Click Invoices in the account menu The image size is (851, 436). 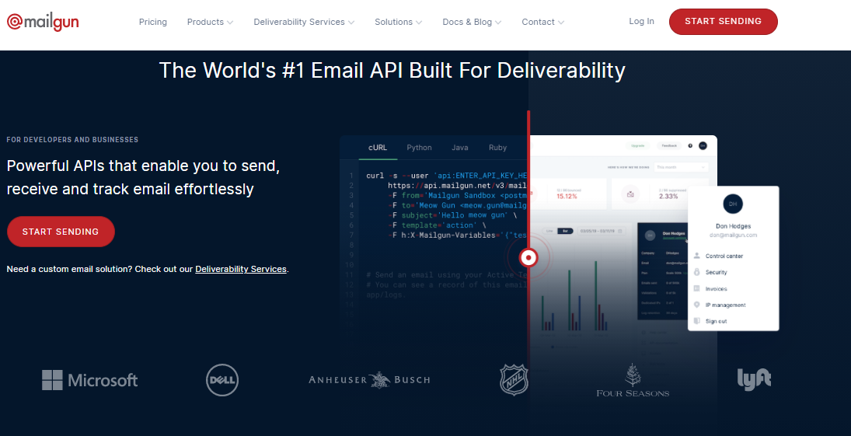pos(716,289)
